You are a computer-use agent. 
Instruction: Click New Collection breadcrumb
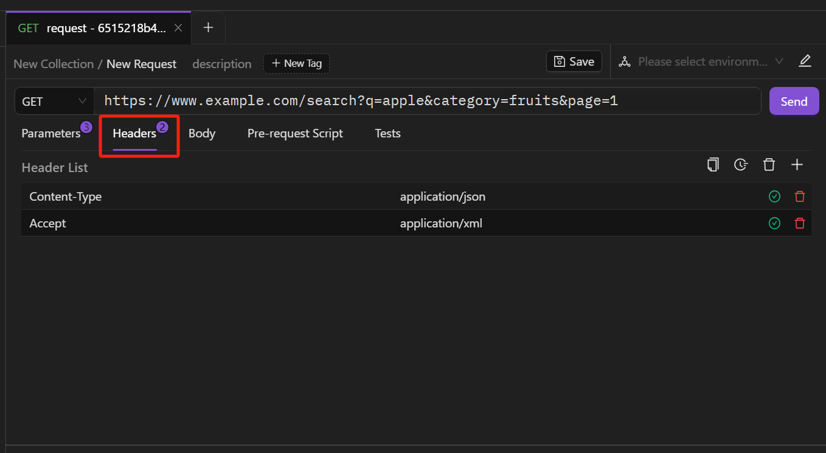click(54, 64)
